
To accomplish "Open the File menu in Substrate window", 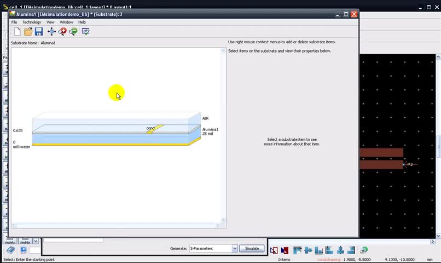I will (14, 22).
